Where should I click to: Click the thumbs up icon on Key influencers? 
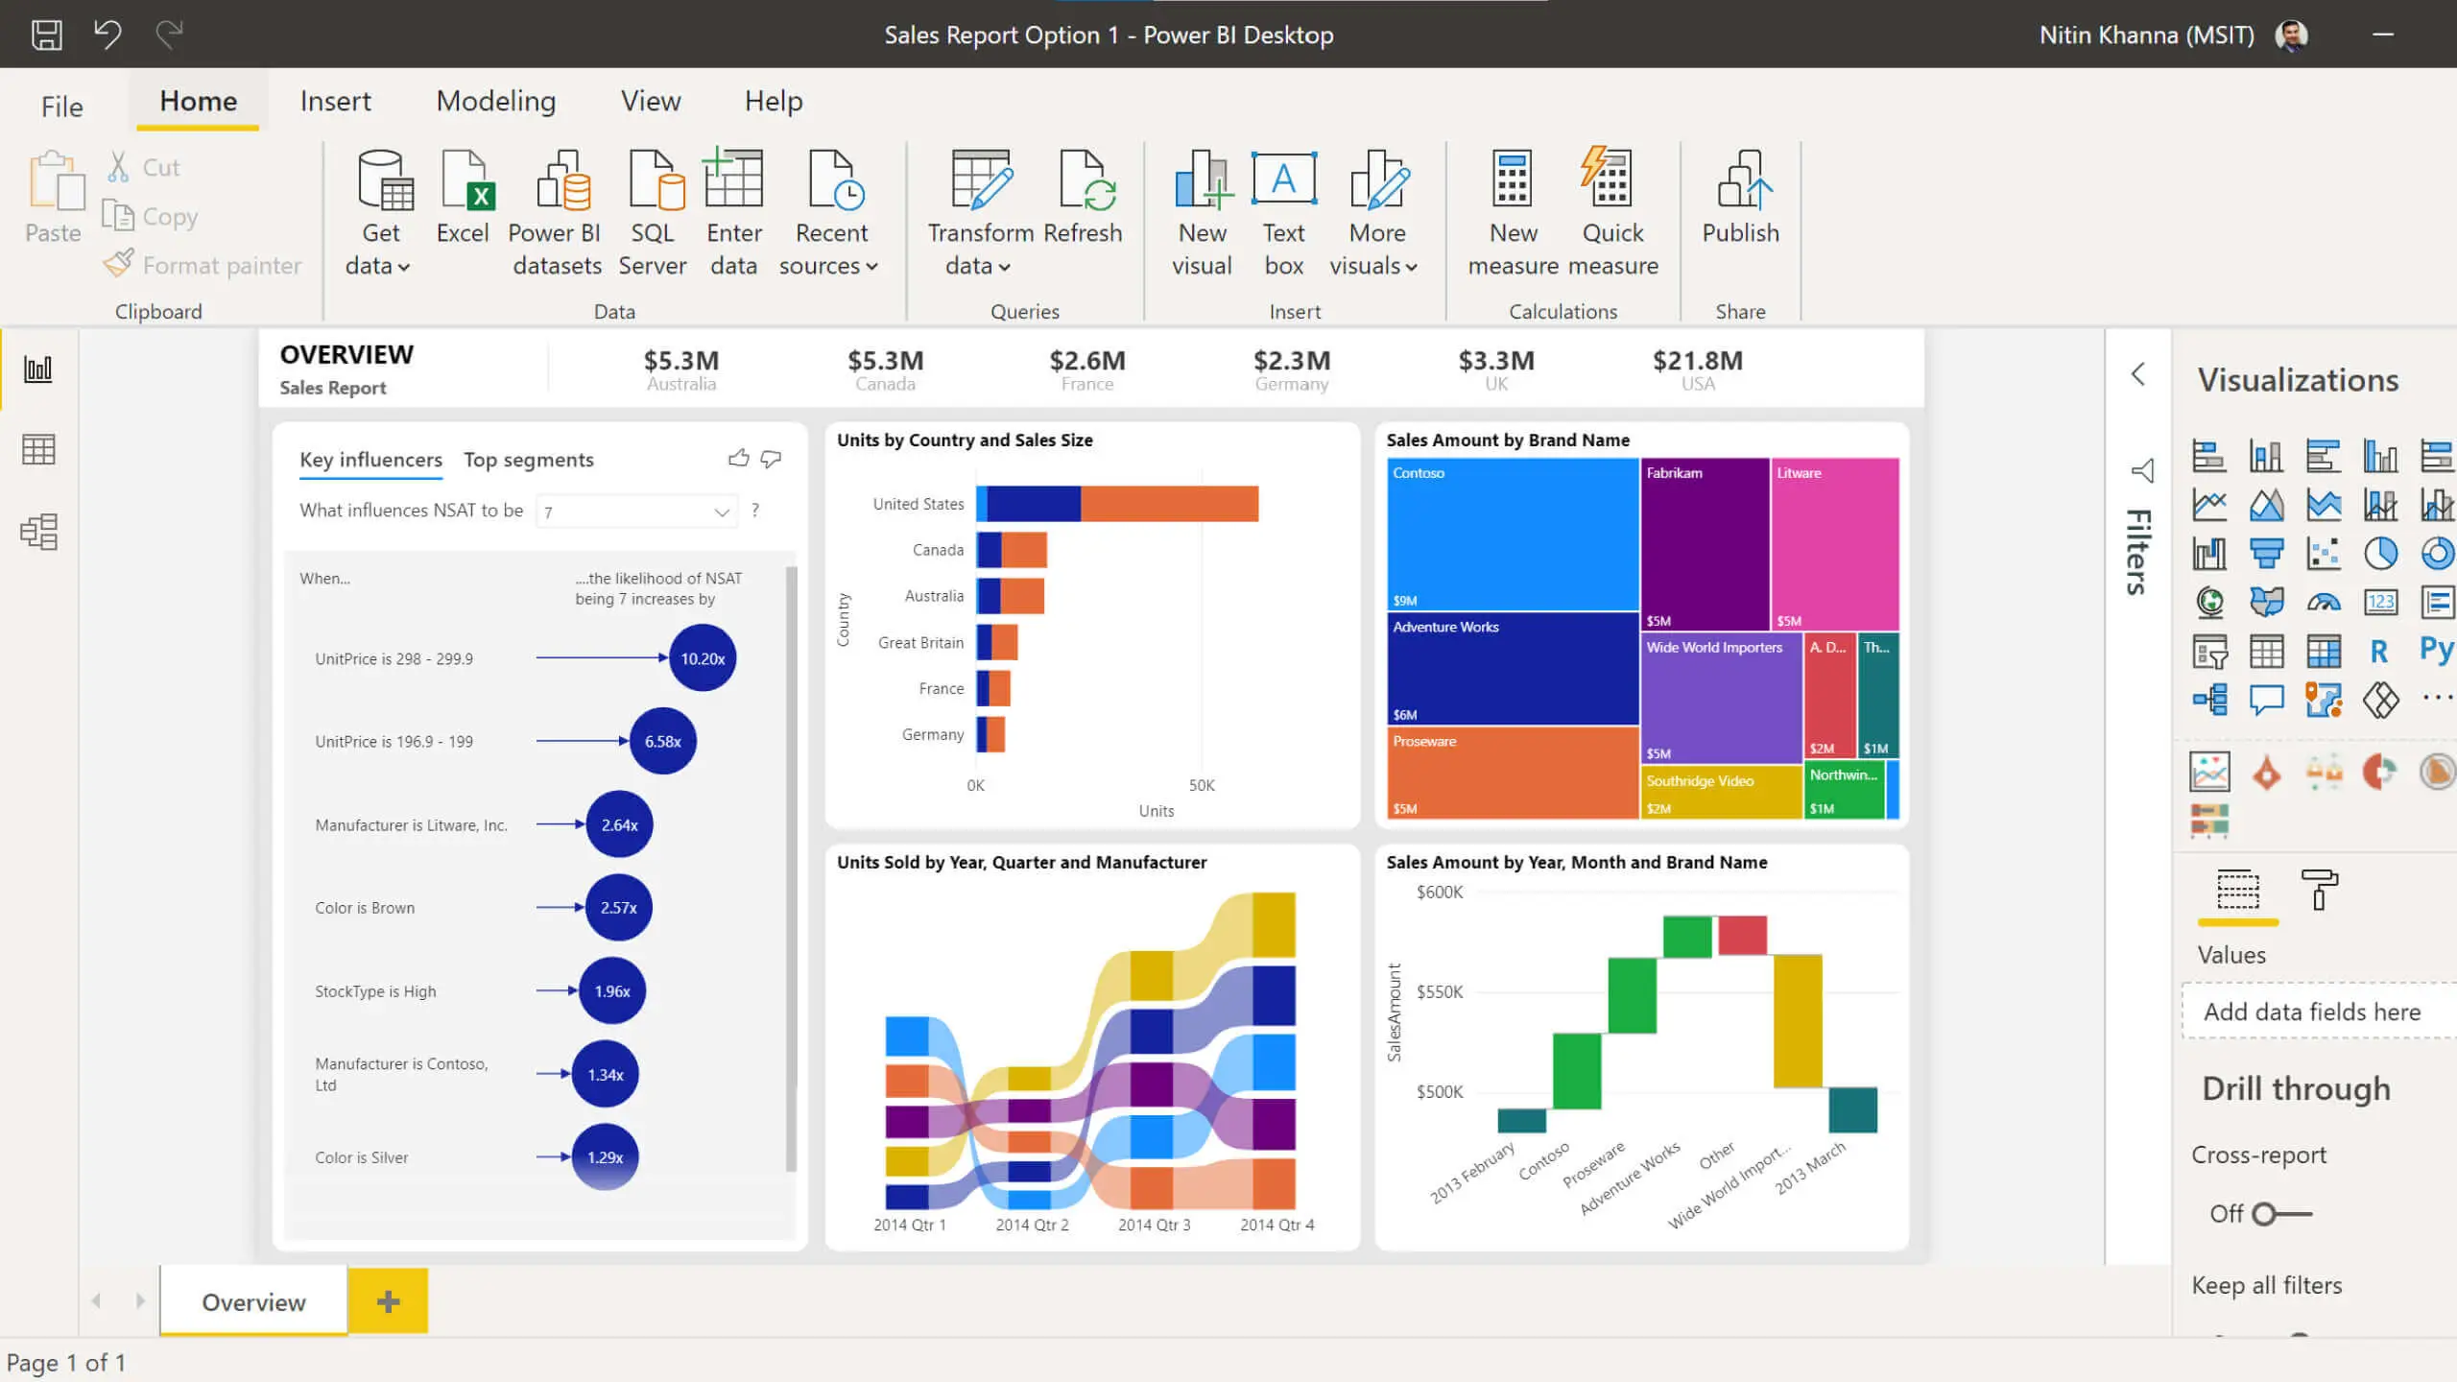[x=737, y=459]
